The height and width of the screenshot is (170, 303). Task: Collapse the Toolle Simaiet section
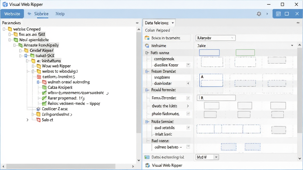(147, 122)
